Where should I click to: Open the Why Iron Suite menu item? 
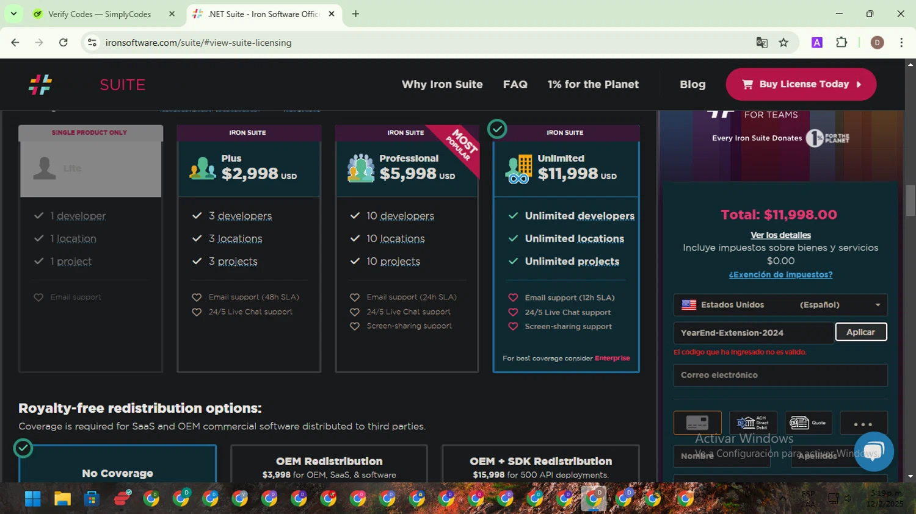tap(442, 84)
